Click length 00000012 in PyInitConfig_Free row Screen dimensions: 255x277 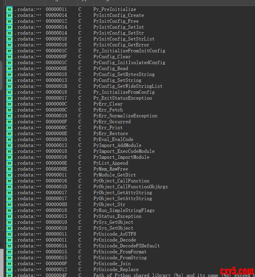pos(56,21)
